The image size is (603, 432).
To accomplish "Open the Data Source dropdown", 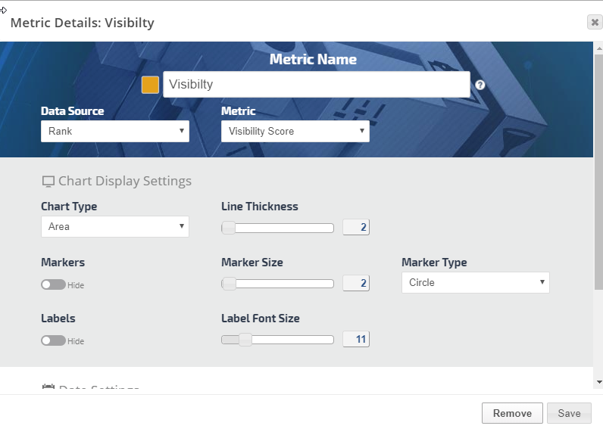I will pos(114,131).
